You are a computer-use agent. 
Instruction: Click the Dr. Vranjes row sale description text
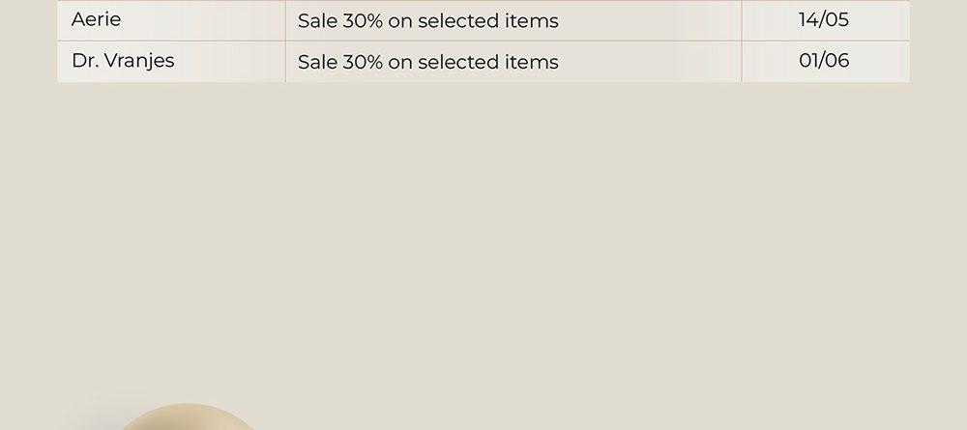click(x=428, y=62)
